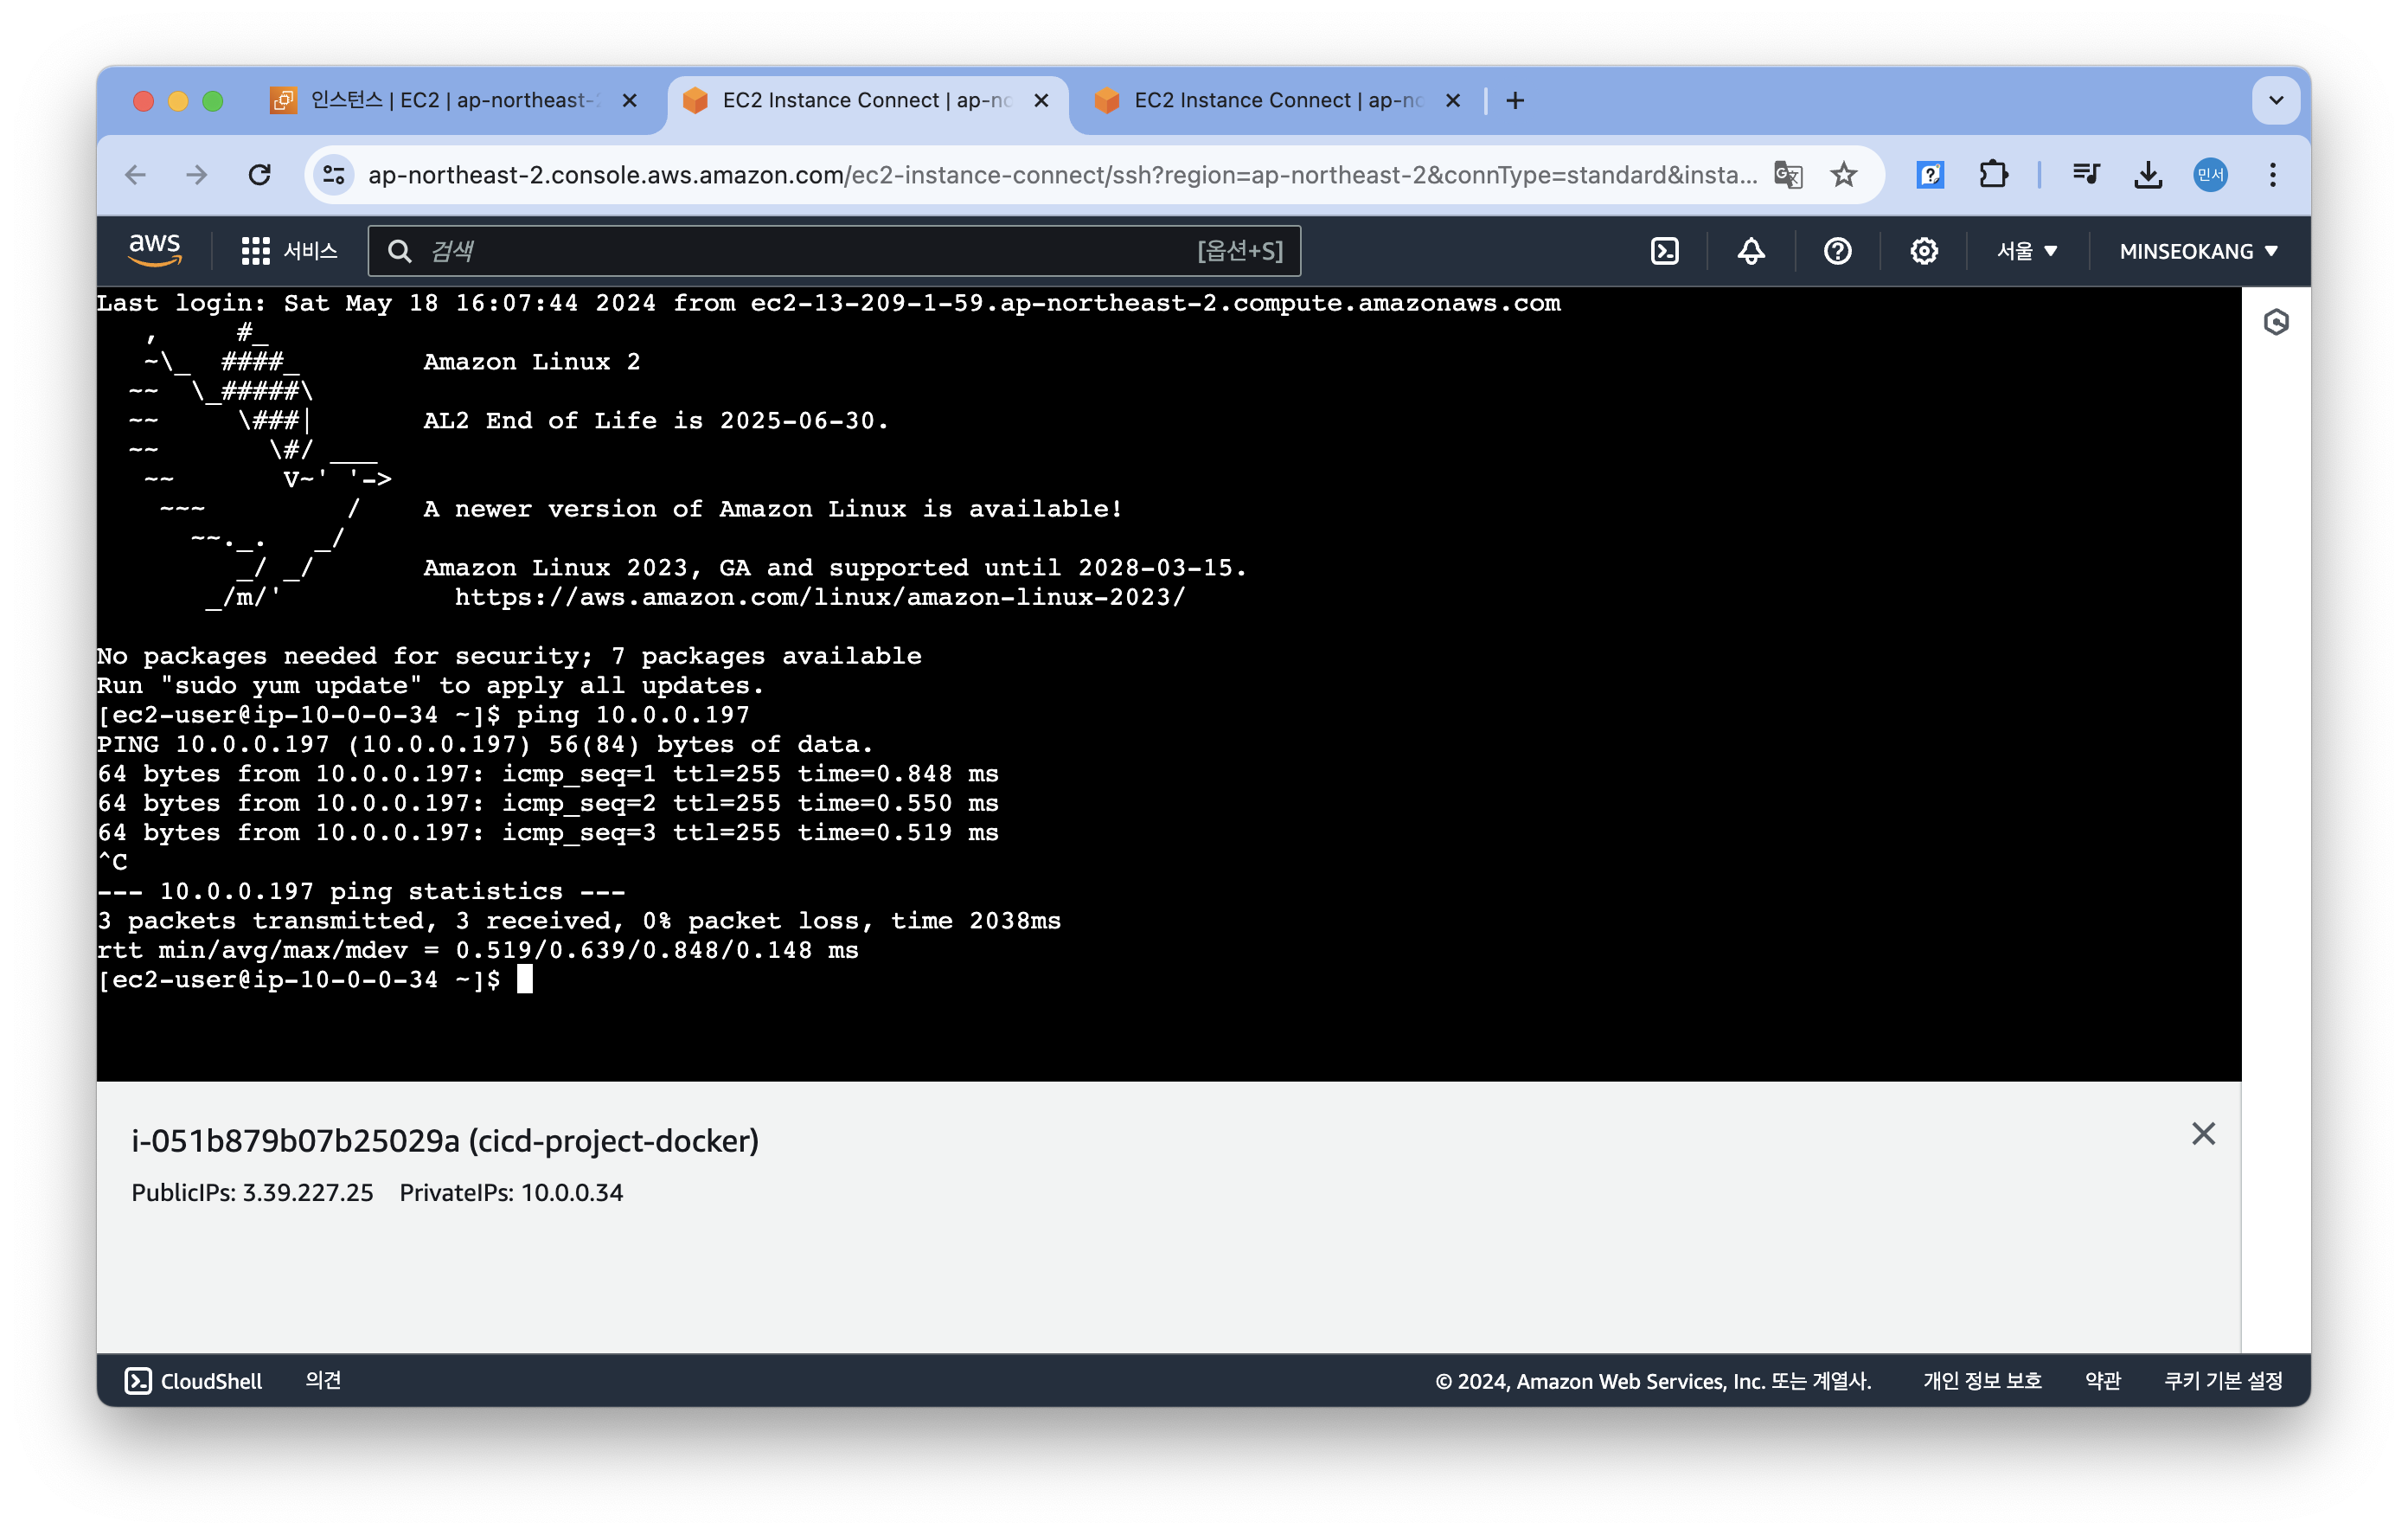The image size is (2408, 1535).
Task: Close the instance info panel
Action: coord(2203,1134)
